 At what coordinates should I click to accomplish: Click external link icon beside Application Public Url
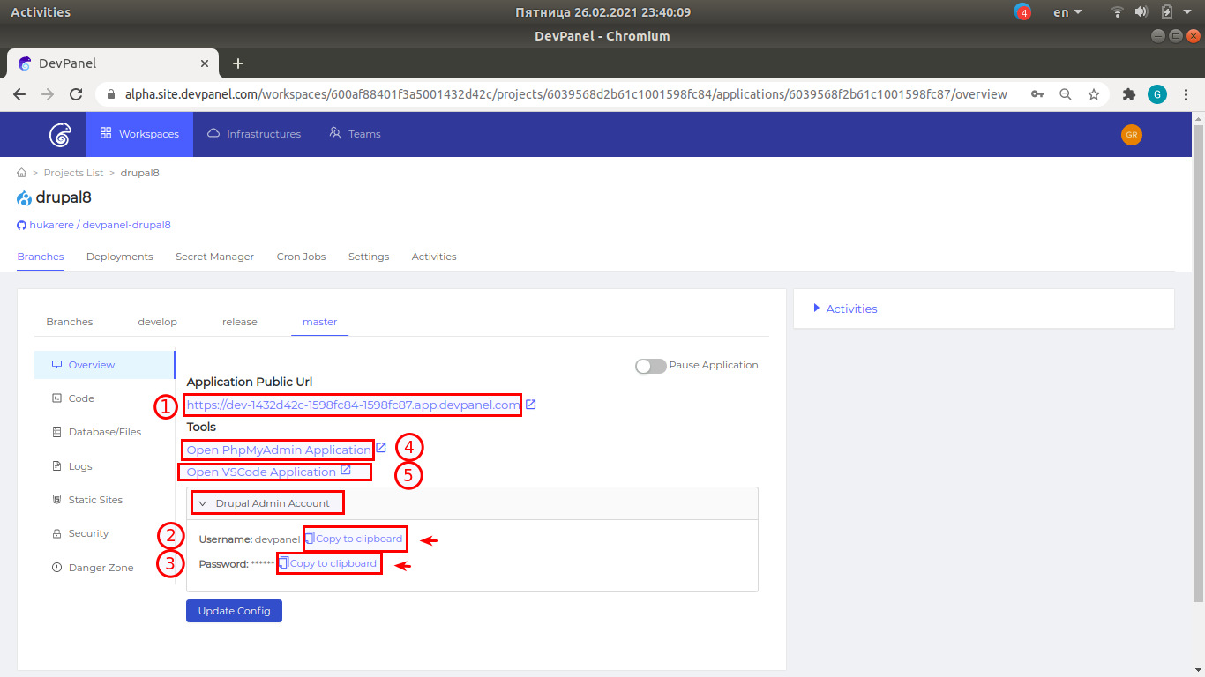(x=531, y=405)
